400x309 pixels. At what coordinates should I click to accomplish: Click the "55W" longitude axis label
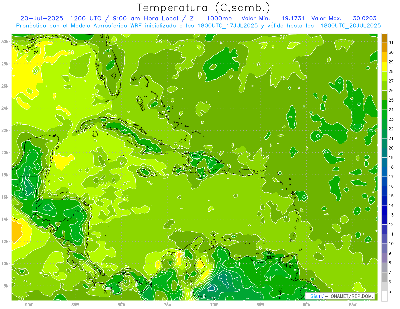pos(353,305)
